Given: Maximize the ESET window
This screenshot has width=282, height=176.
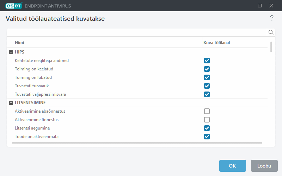Looking at the screenshot, I should [x=260, y=6].
